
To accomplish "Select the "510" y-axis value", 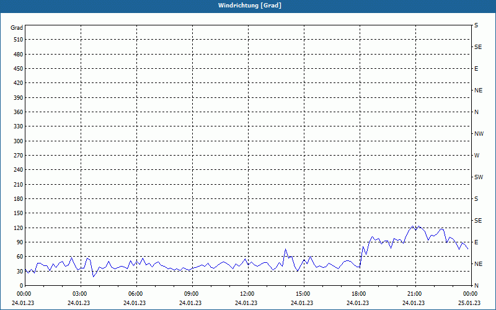I will (x=19, y=40).
